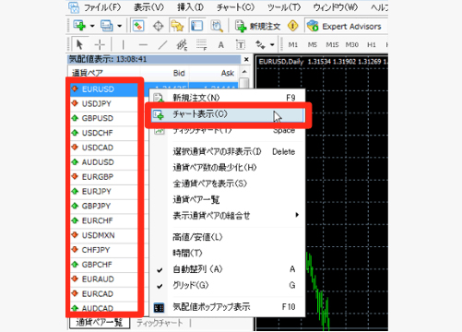This screenshot has height=332, width=462.
Task: Select the M15 timeframe button
Action: (332, 45)
